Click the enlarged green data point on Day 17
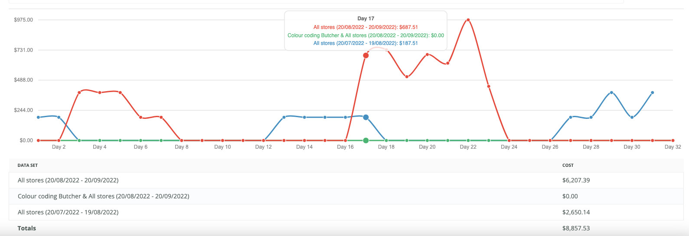This screenshot has width=689, height=236. pos(366,140)
